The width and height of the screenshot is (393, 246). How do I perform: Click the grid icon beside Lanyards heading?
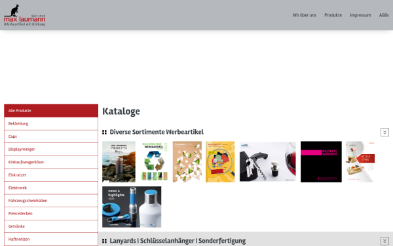[x=104, y=241]
